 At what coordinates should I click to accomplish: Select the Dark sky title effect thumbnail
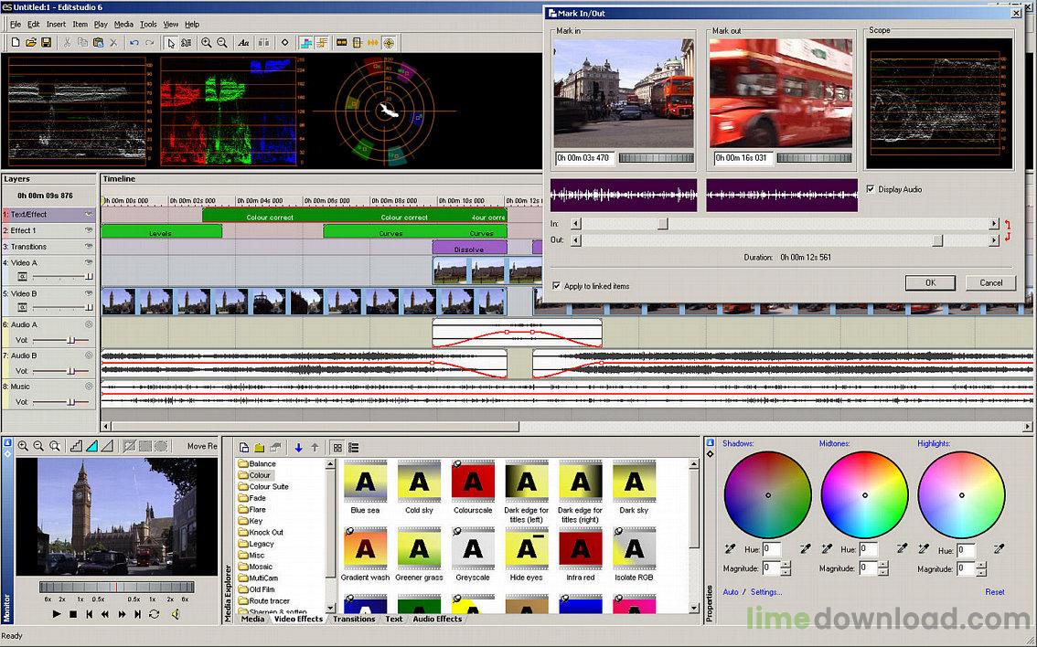pyautogui.click(x=634, y=482)
